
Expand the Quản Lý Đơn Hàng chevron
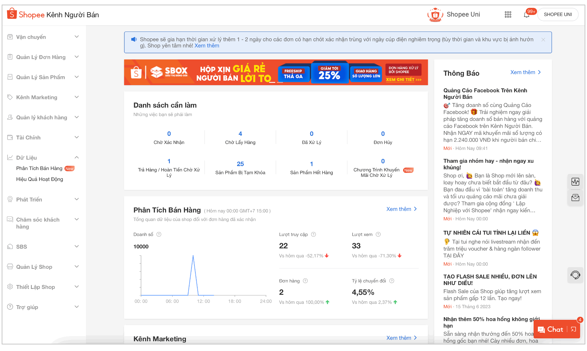tap(77, 57)
